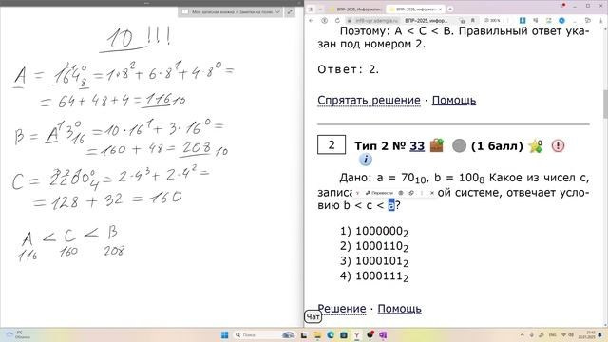
Task: Open the browser tab list dropdown arrow
Action: click(x=320, y=9)
